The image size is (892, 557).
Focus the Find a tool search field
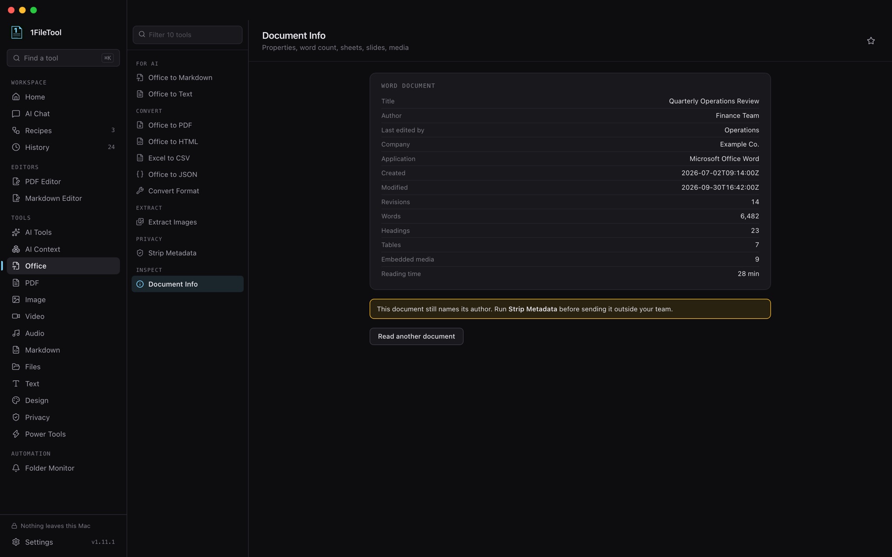point(63,58)
